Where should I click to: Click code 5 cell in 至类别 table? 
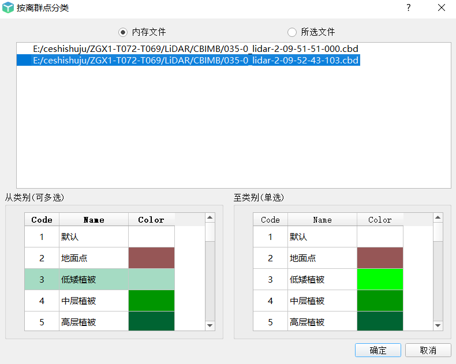coord(270,321)
